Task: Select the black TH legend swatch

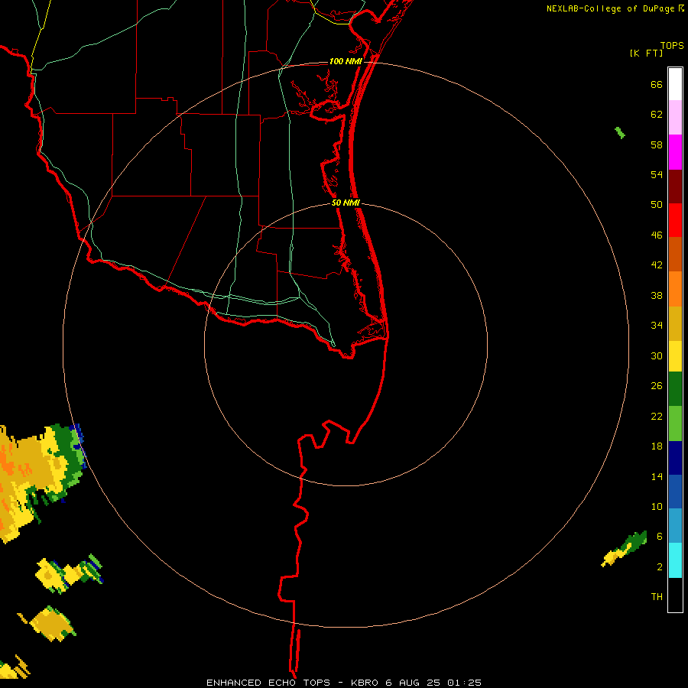Action: (675, 595)
